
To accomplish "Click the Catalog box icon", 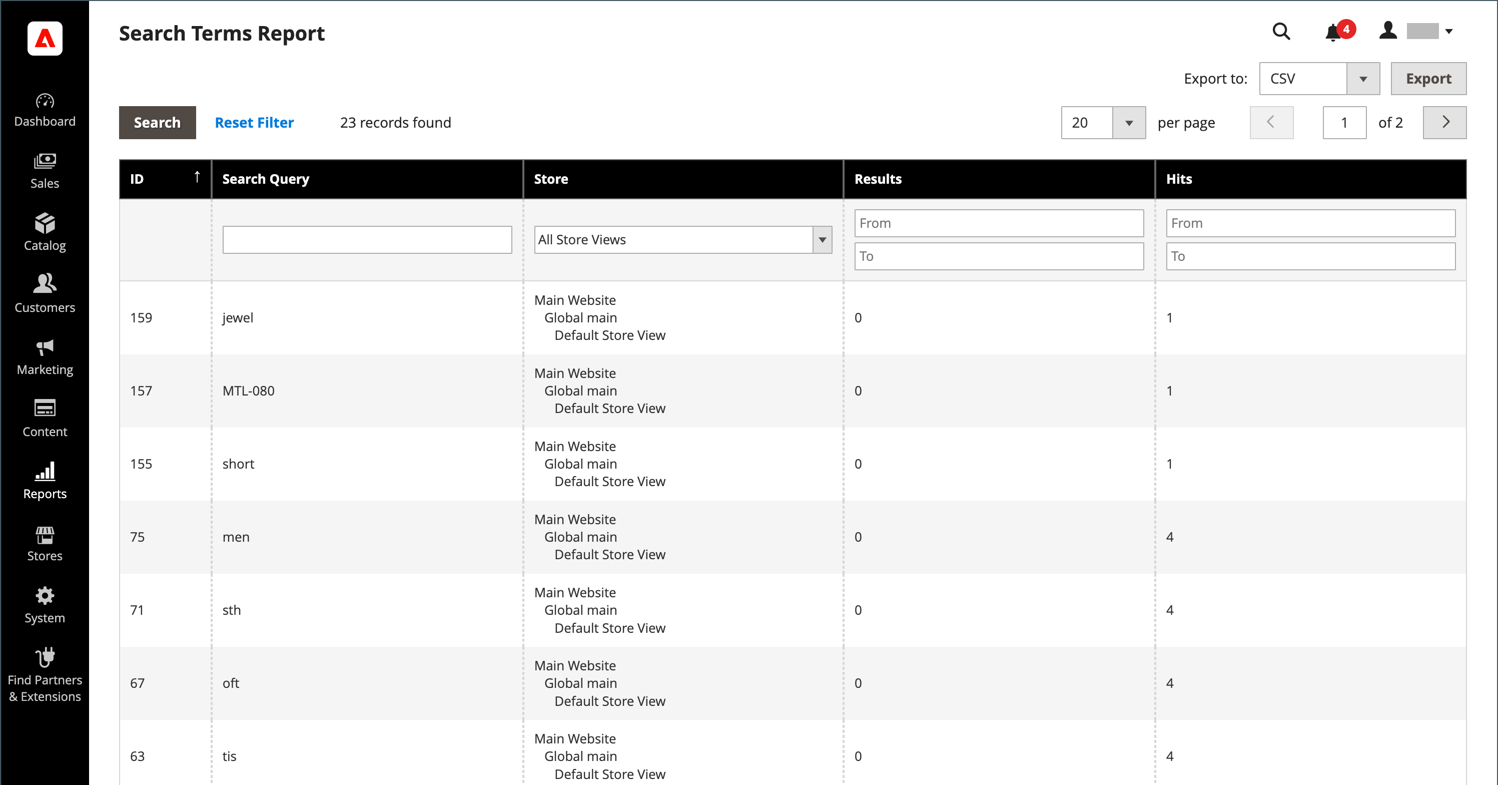I will 45,223.
